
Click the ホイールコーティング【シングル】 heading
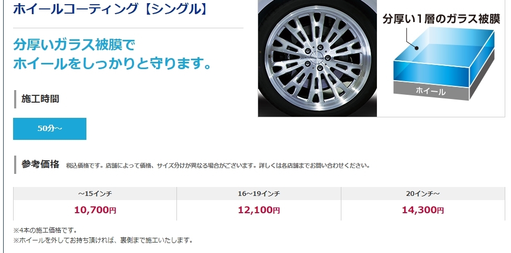(x=110, y=9)
